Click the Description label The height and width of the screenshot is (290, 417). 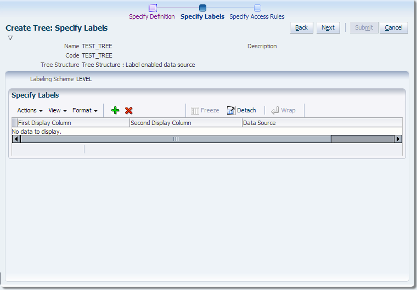coord(262,46)
